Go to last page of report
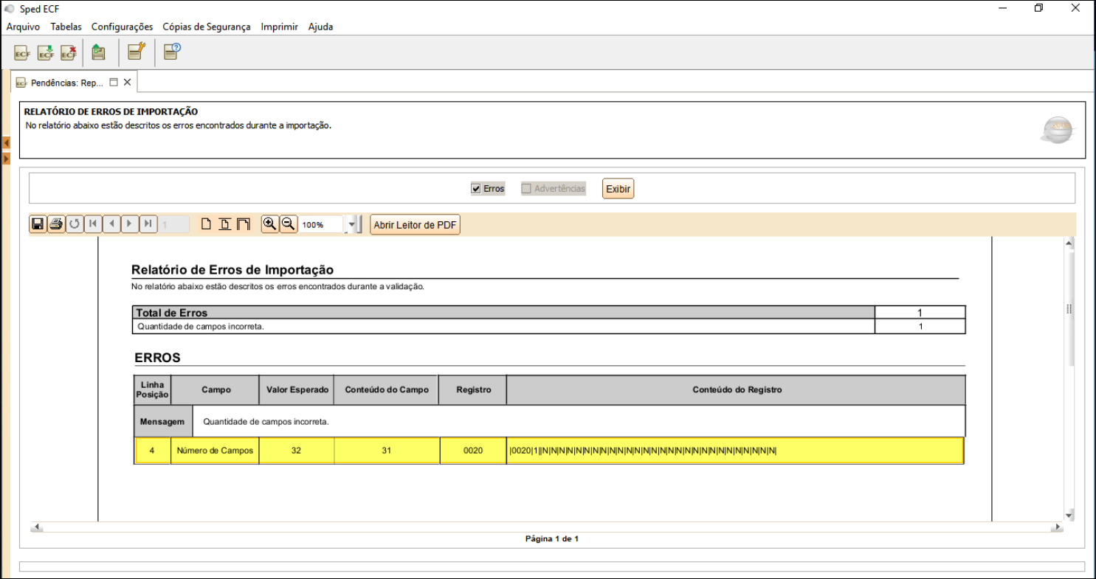The image size is (1096, 579). tap(148, 224)
